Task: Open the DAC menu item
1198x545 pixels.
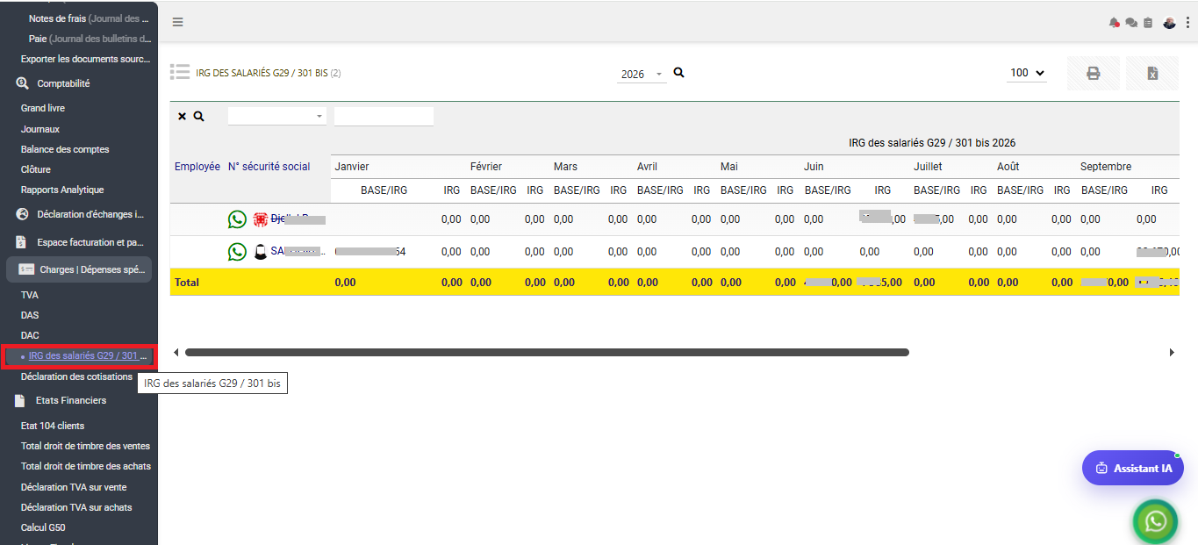Action: click(30, 335)
